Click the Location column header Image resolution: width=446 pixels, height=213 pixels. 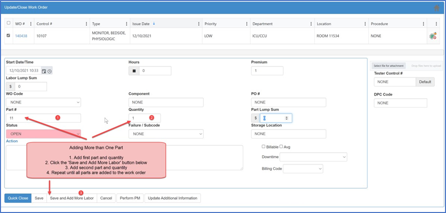pyautogui.click(x=324, y=24)
